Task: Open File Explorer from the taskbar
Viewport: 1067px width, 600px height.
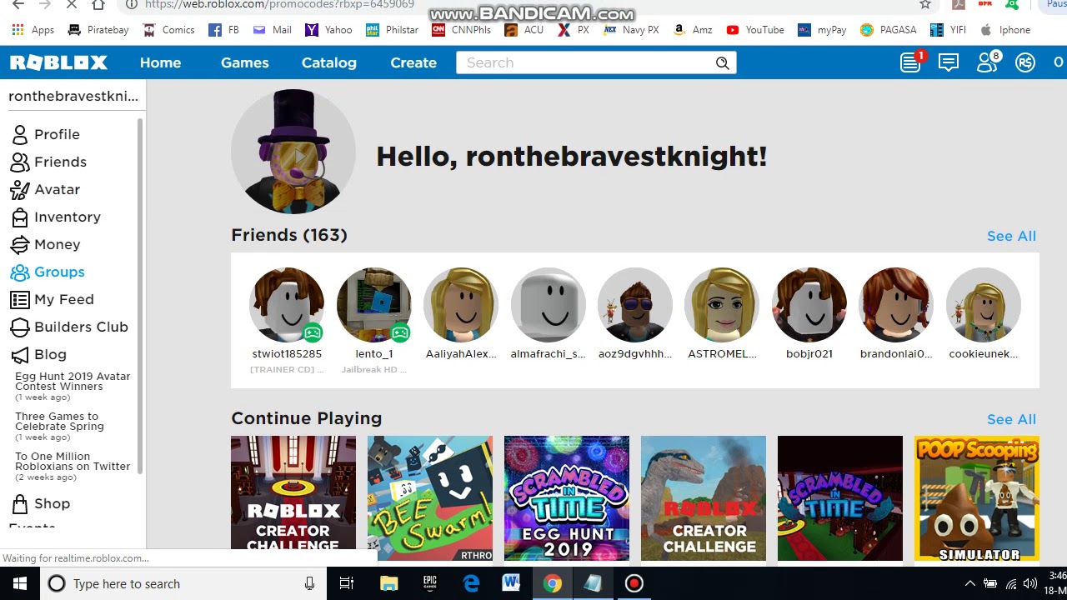Action: coord(388,583)
